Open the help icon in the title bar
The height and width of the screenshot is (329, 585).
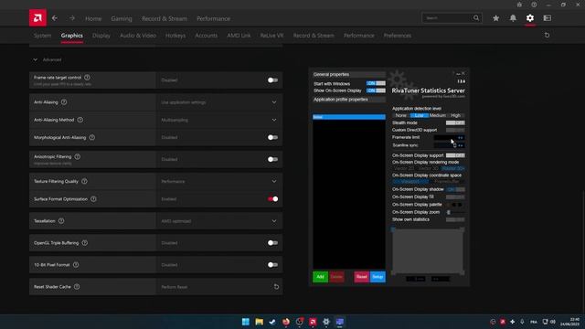pyautogui.click(x=534, y=5)
